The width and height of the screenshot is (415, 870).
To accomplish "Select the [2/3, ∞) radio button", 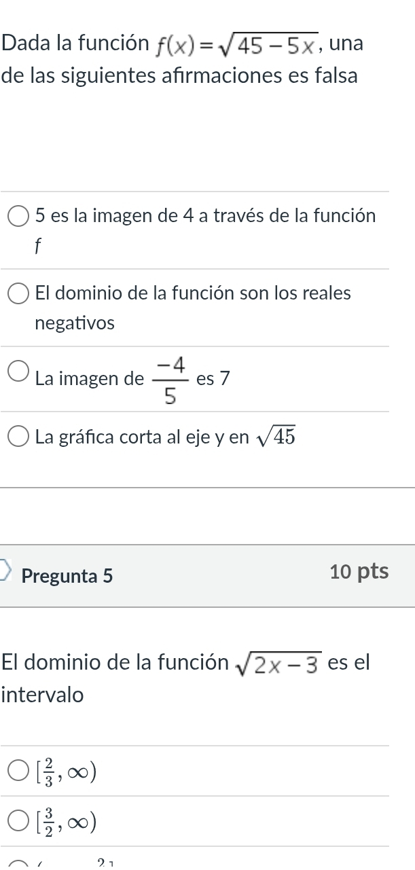I will point(19,771).
